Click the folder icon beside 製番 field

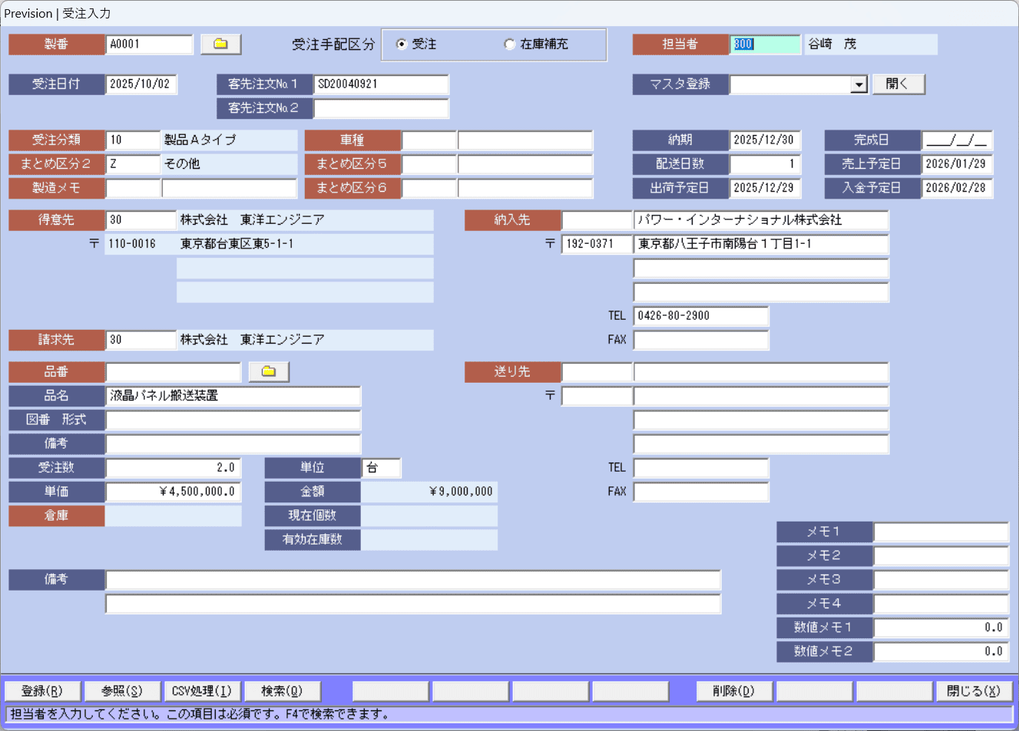click(220, 44)
